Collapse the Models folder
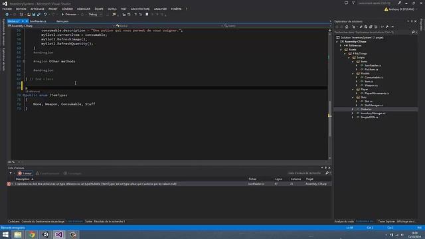425x239 pixels. pos(353,74)
